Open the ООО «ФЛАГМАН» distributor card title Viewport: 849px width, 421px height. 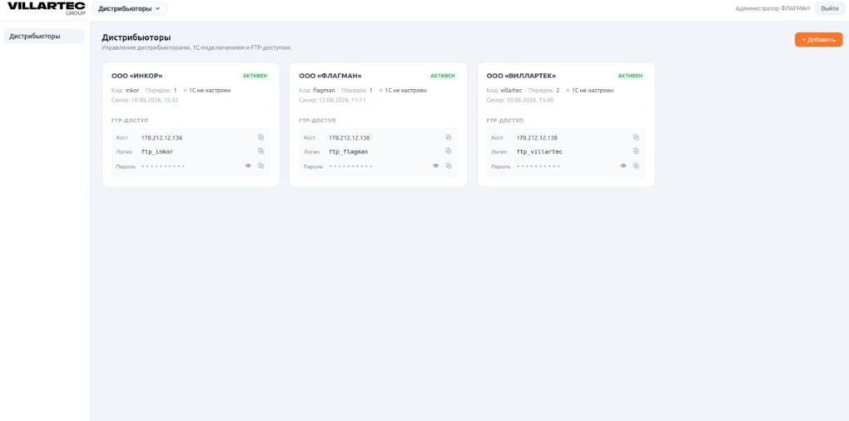pos(330,76)
